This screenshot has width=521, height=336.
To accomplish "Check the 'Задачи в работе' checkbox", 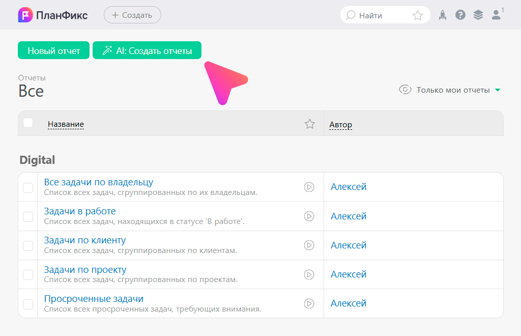I will (28, 216).
